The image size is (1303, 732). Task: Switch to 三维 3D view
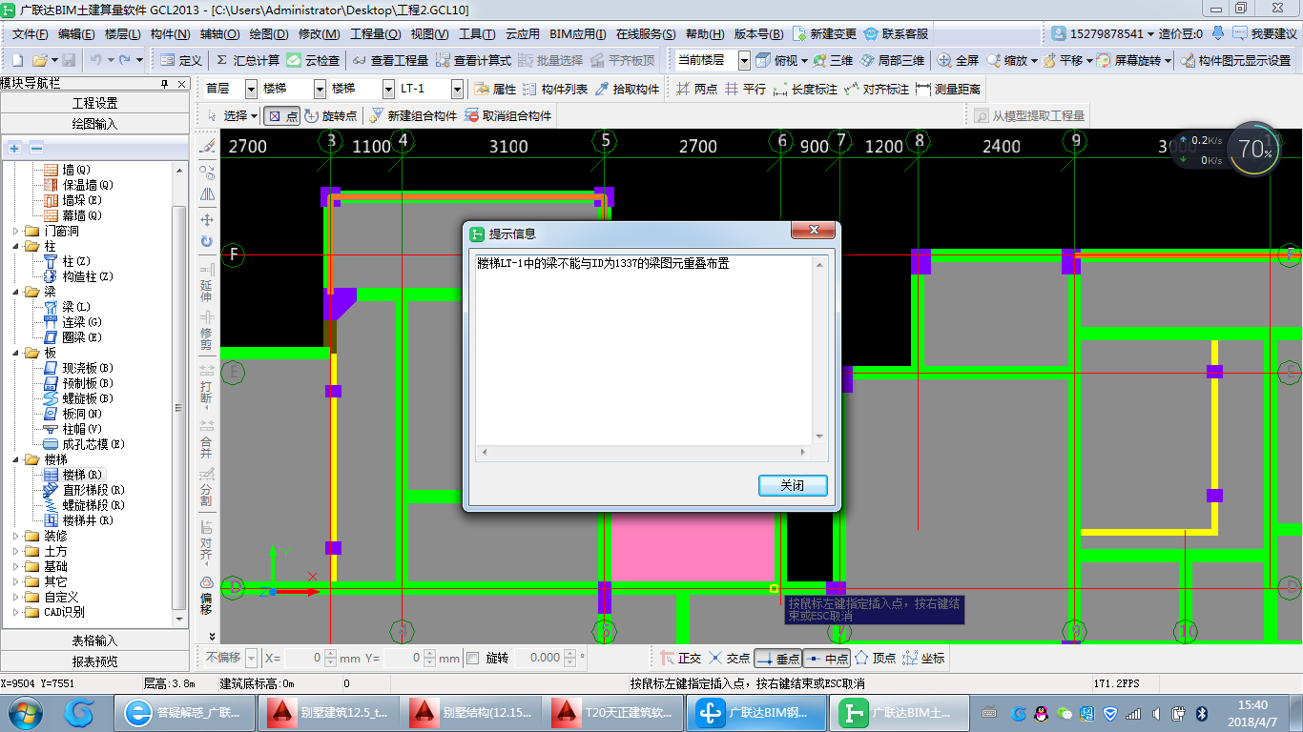(832, 60)
